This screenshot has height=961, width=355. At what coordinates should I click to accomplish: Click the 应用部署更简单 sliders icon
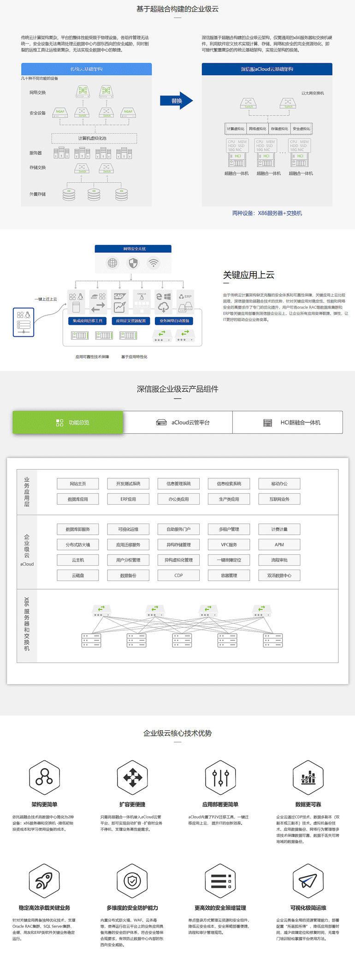pyautogui.click(x=220, y=777)
